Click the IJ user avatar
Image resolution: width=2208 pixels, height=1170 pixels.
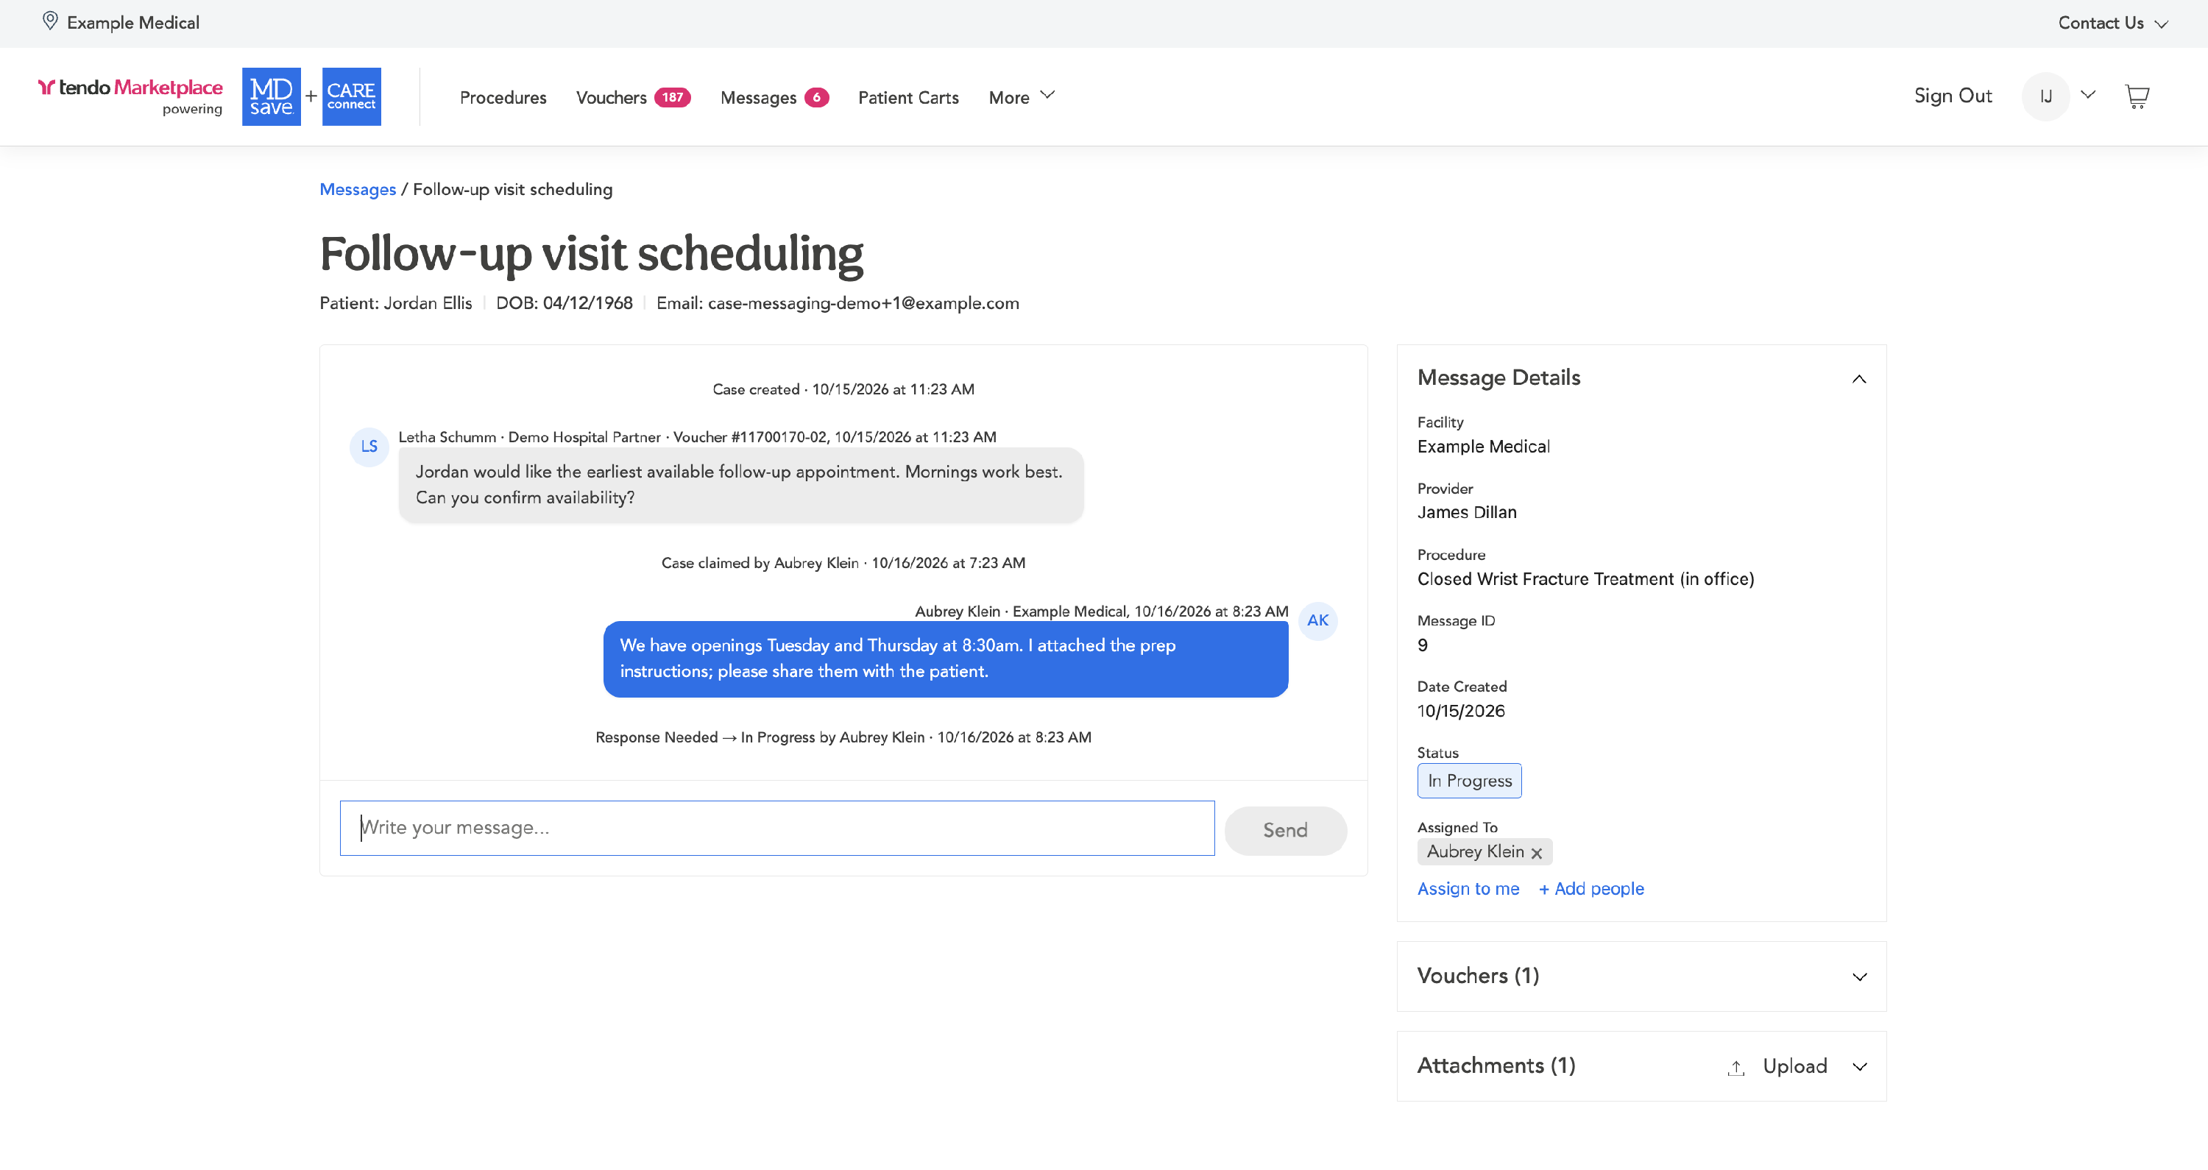coord(2045,96)
